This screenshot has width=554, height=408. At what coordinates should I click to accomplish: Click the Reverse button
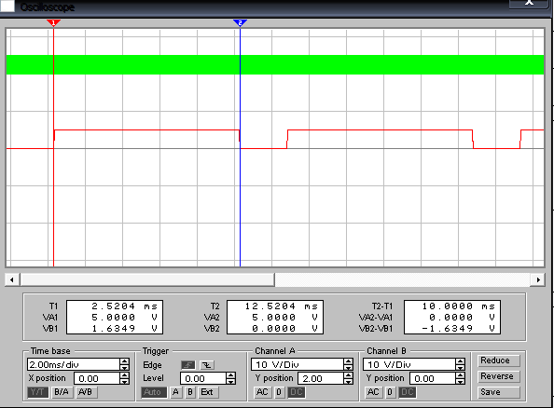[499, 376]
